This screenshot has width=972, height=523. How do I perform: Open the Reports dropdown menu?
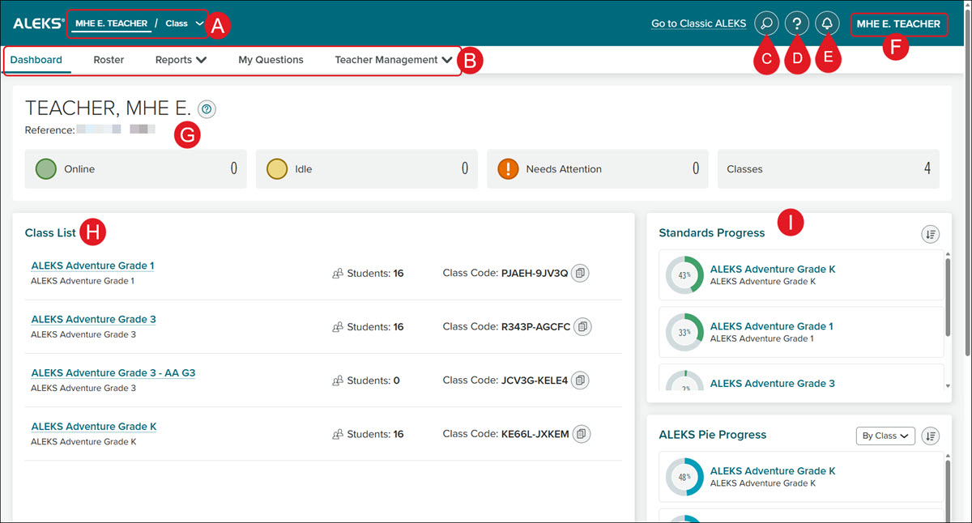click(x=181, y=59)
